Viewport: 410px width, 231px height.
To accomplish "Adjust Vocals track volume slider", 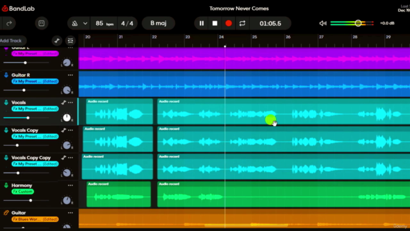I will (x=28, y=118).
